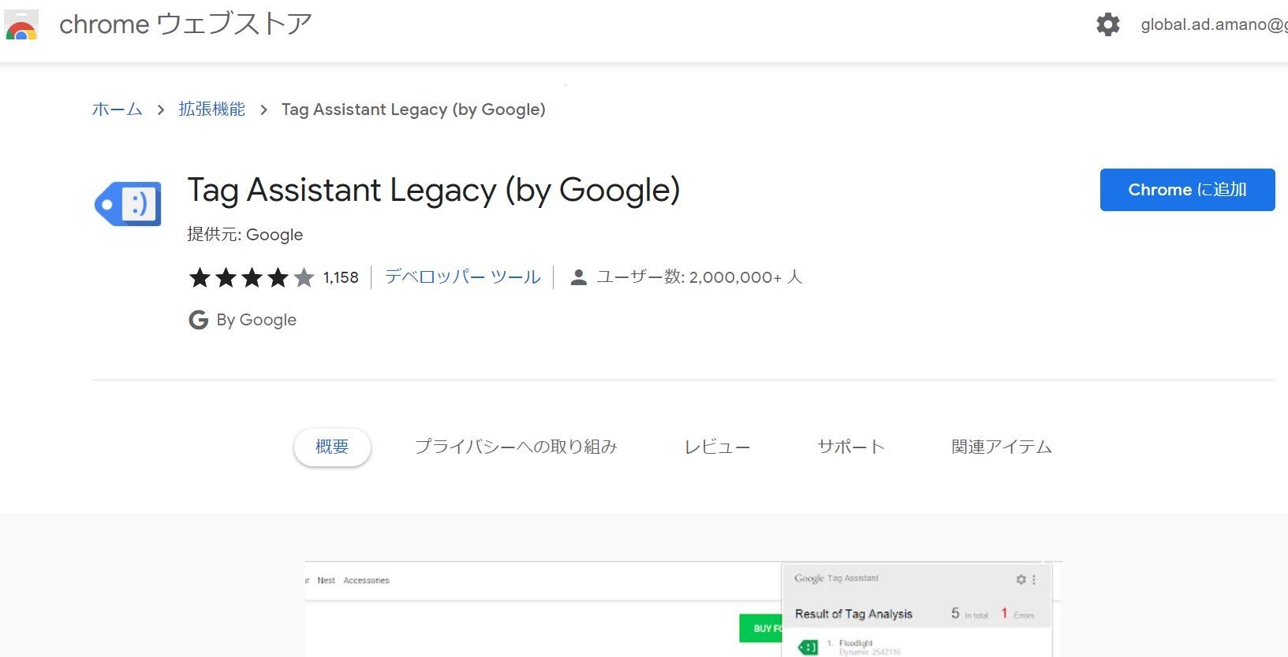Open gear icon in Tag Assistant preview
This screenshot has height=657, width=1288.
click(1021, 579)
